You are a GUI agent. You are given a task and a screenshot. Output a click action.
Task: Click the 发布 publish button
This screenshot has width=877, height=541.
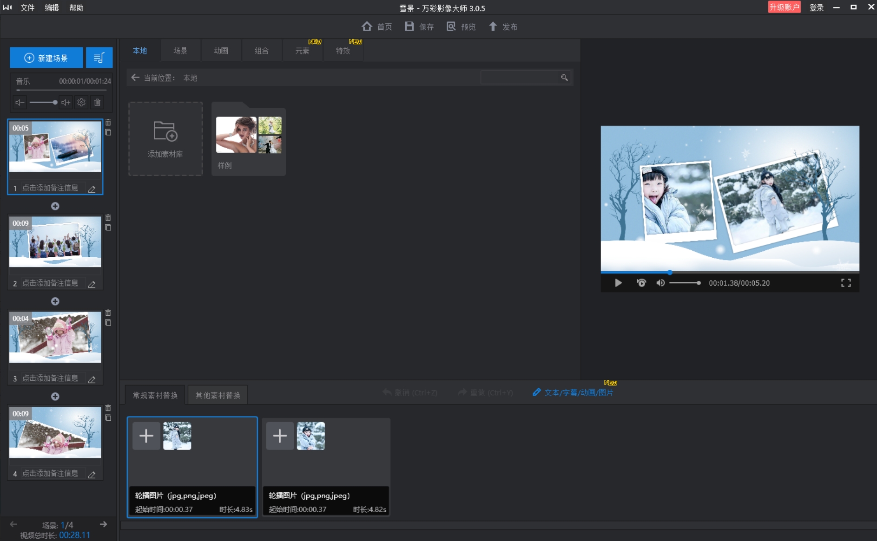point(503,26)
